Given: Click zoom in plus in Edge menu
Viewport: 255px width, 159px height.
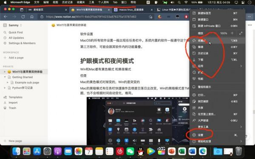Looking at the screenshot, I should [232, 33].
